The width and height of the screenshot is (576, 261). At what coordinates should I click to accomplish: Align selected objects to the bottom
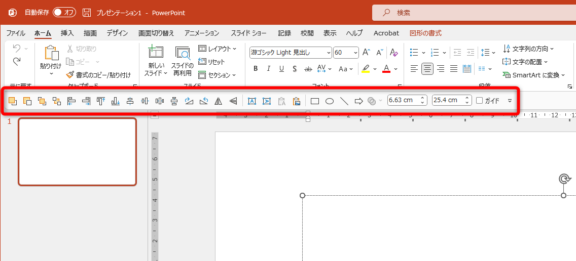click(115, 101)
